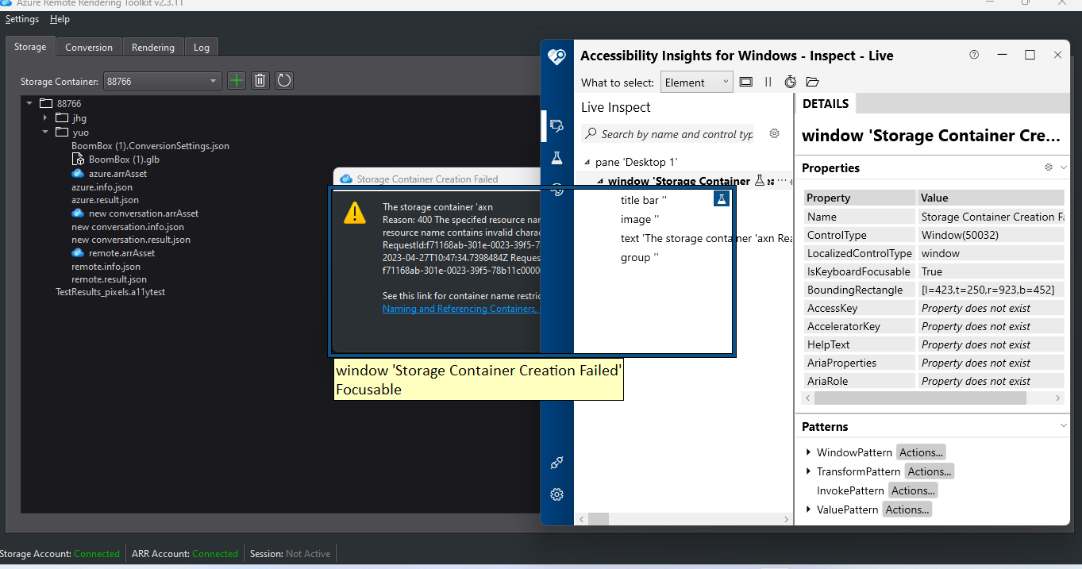The width and height of the screenshot is (1082, 569).
Task: Click the jhg folder icon
Action: coord(62,117)
